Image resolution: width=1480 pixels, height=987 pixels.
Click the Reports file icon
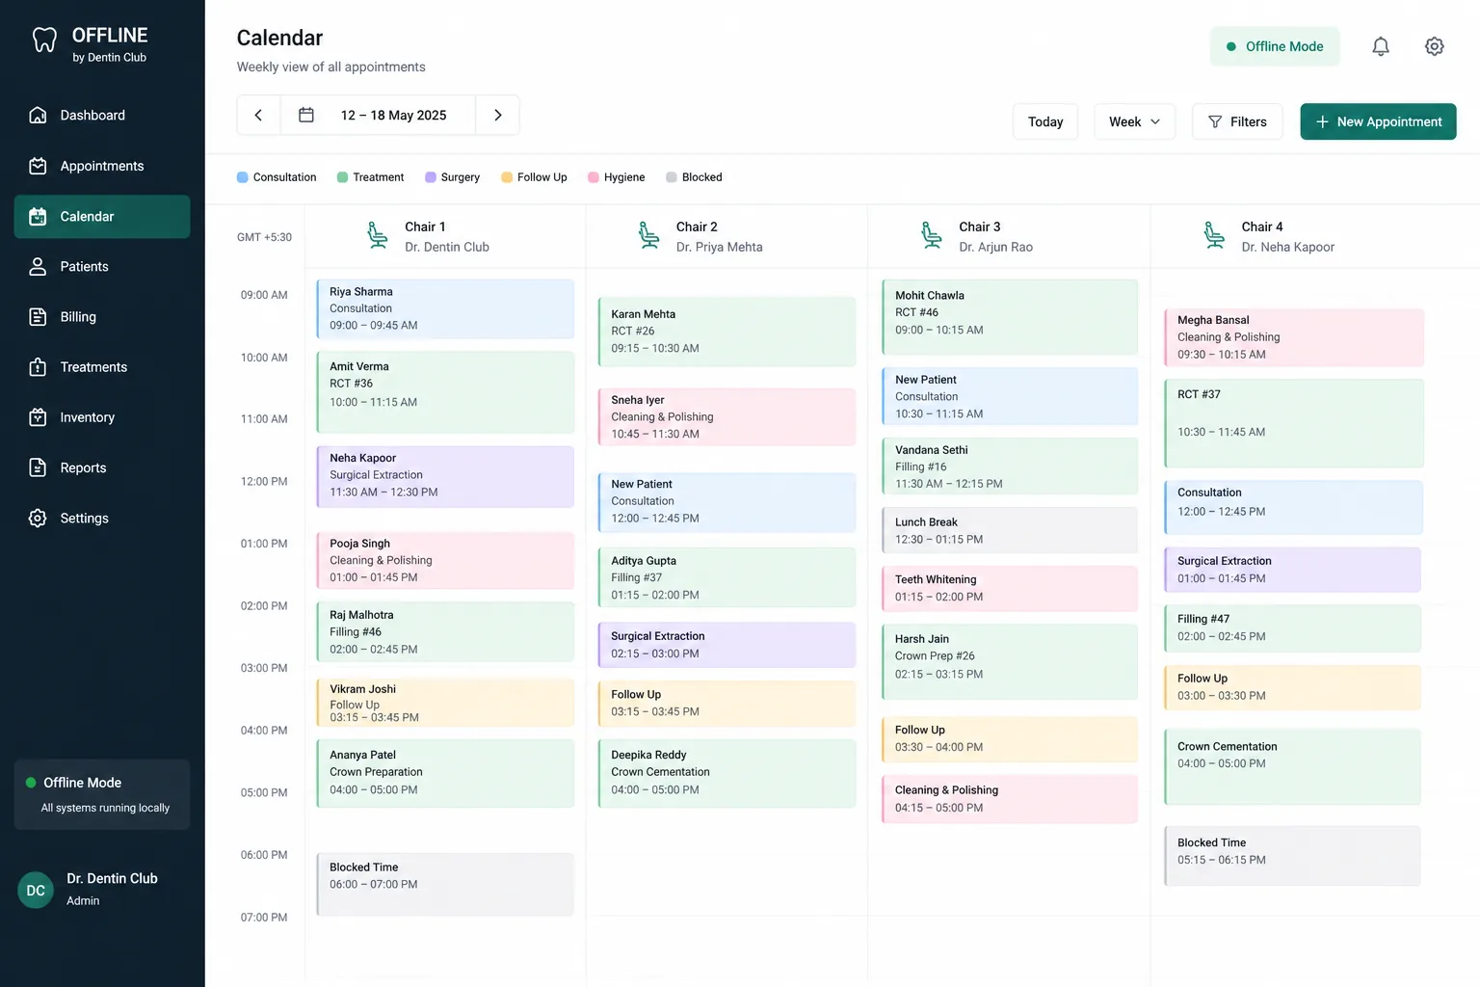click(x=38, y=467)
